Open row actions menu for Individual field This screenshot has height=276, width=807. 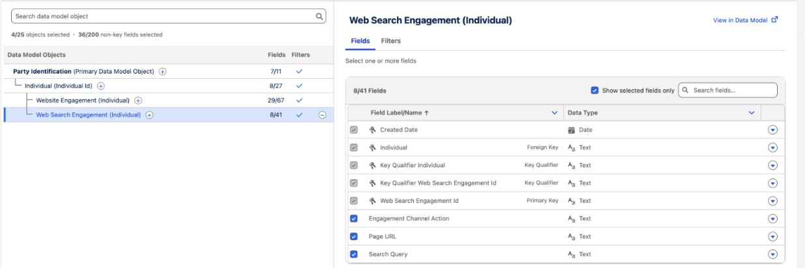[773, 148]
